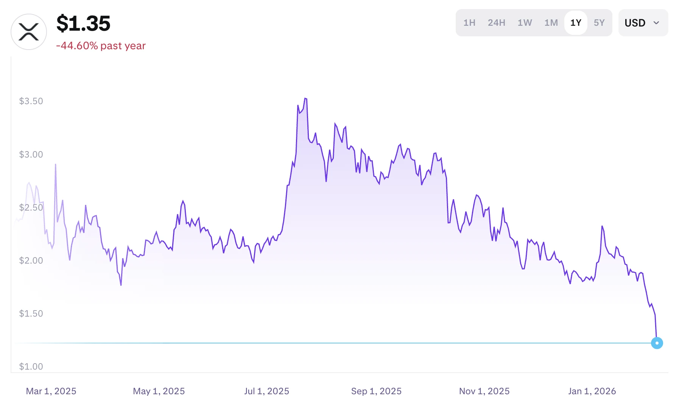The height and width of the screenshot is (409, 679).
Task: Open the 1M price chart
Action: [x=551, y=23]
